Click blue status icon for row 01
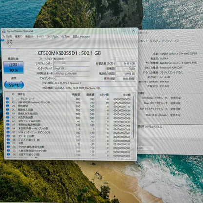Viewport: 203px width, 203px height. pos(7,99)
